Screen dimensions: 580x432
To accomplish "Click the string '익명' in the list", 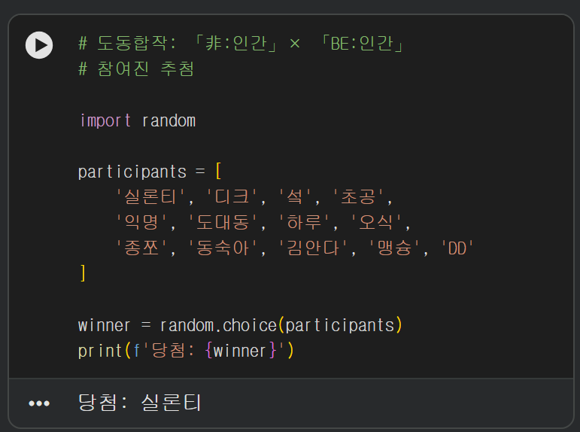I will tap(141, 223).
